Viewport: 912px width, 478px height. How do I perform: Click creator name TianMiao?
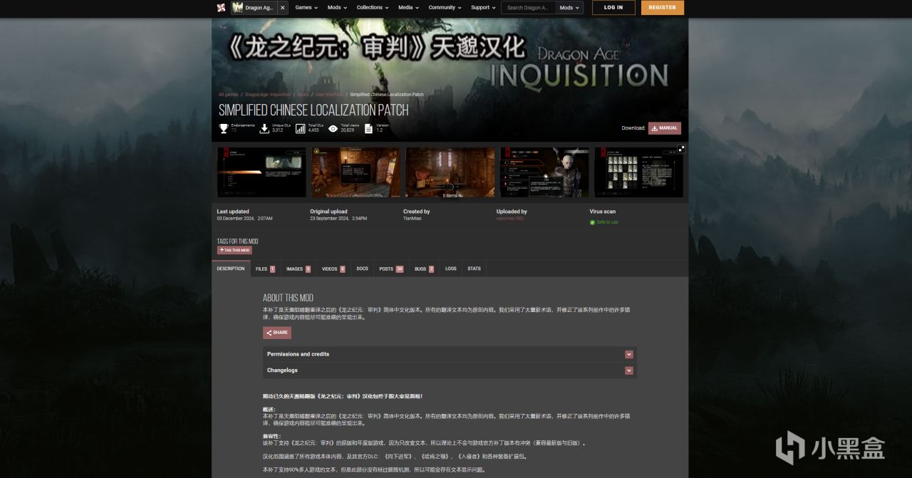(412, 219)
